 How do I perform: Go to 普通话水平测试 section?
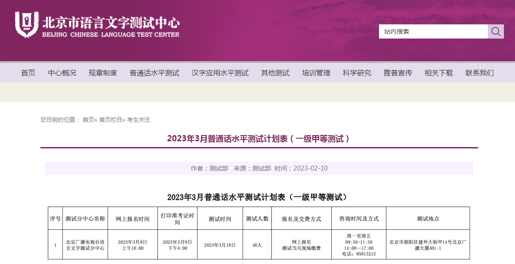point(154,73)
